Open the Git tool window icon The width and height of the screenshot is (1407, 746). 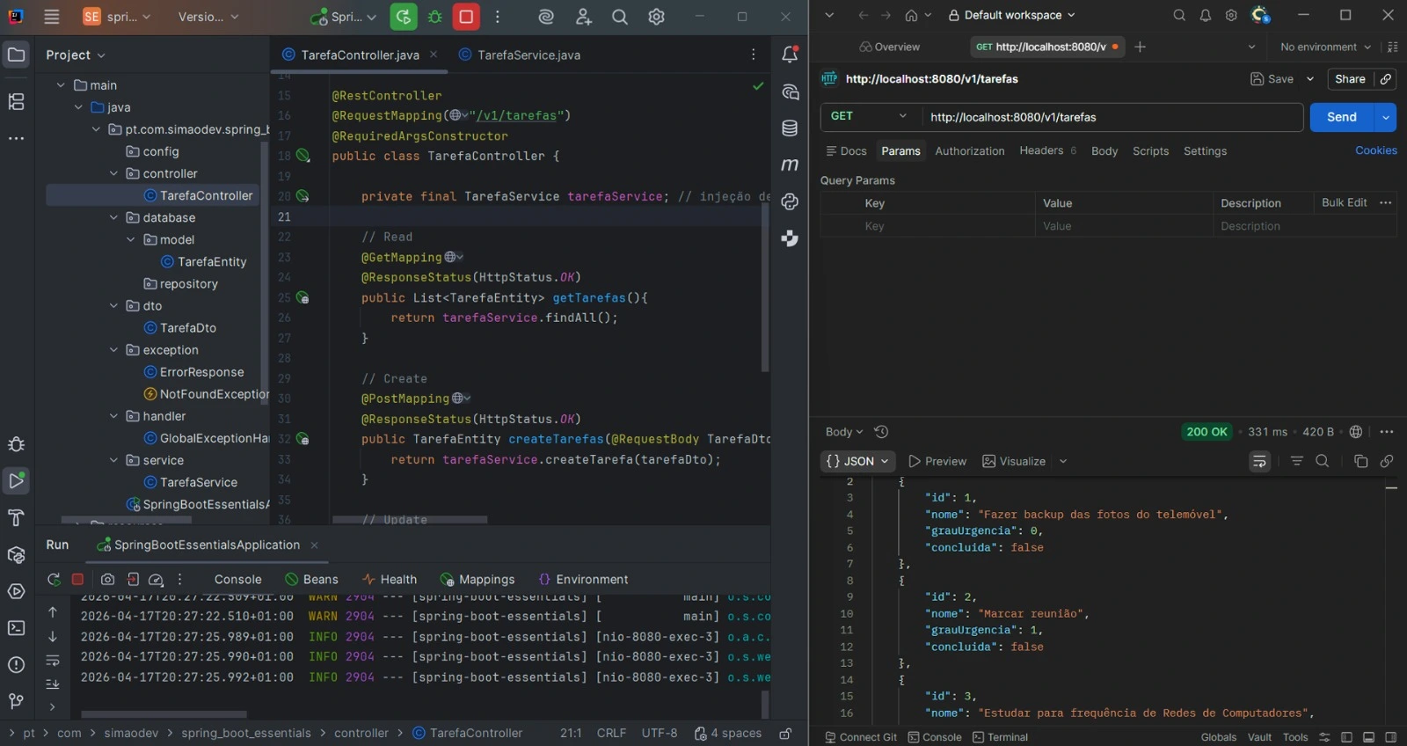(x=16, y=701)
